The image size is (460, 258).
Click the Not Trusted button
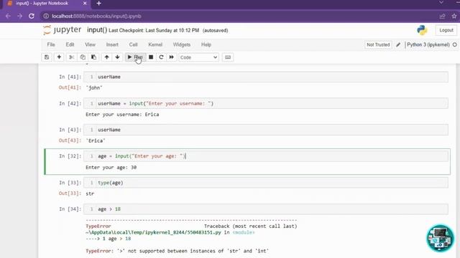tap(378, 44)
